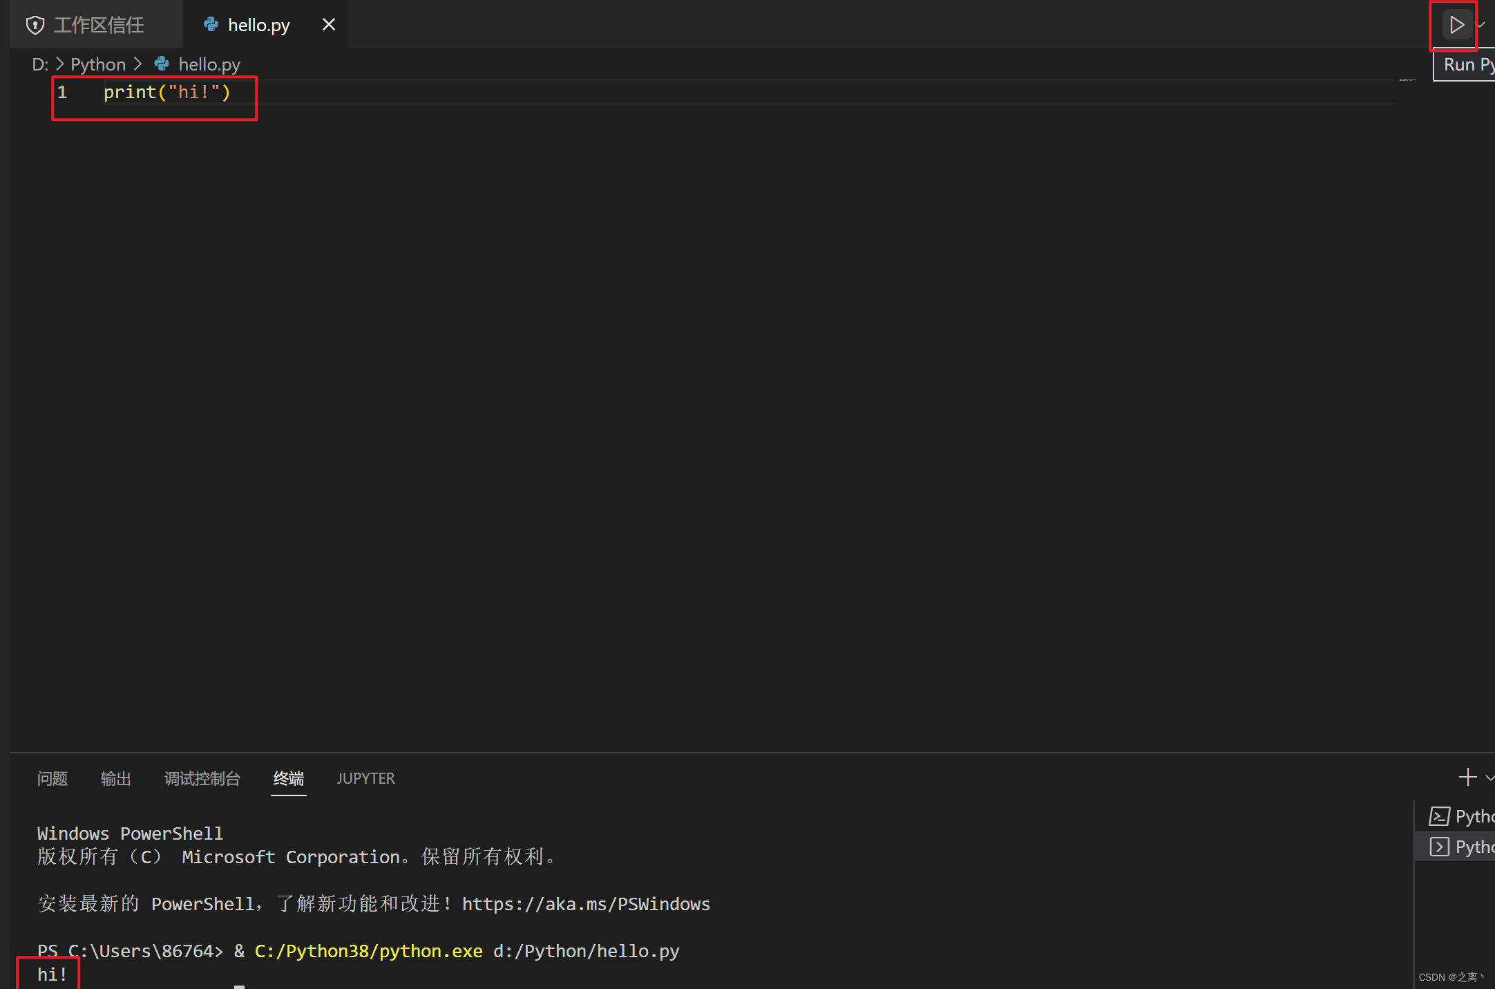Click the minimap at editor right edge
The image size is (1495, 989).
point(1407,82)
